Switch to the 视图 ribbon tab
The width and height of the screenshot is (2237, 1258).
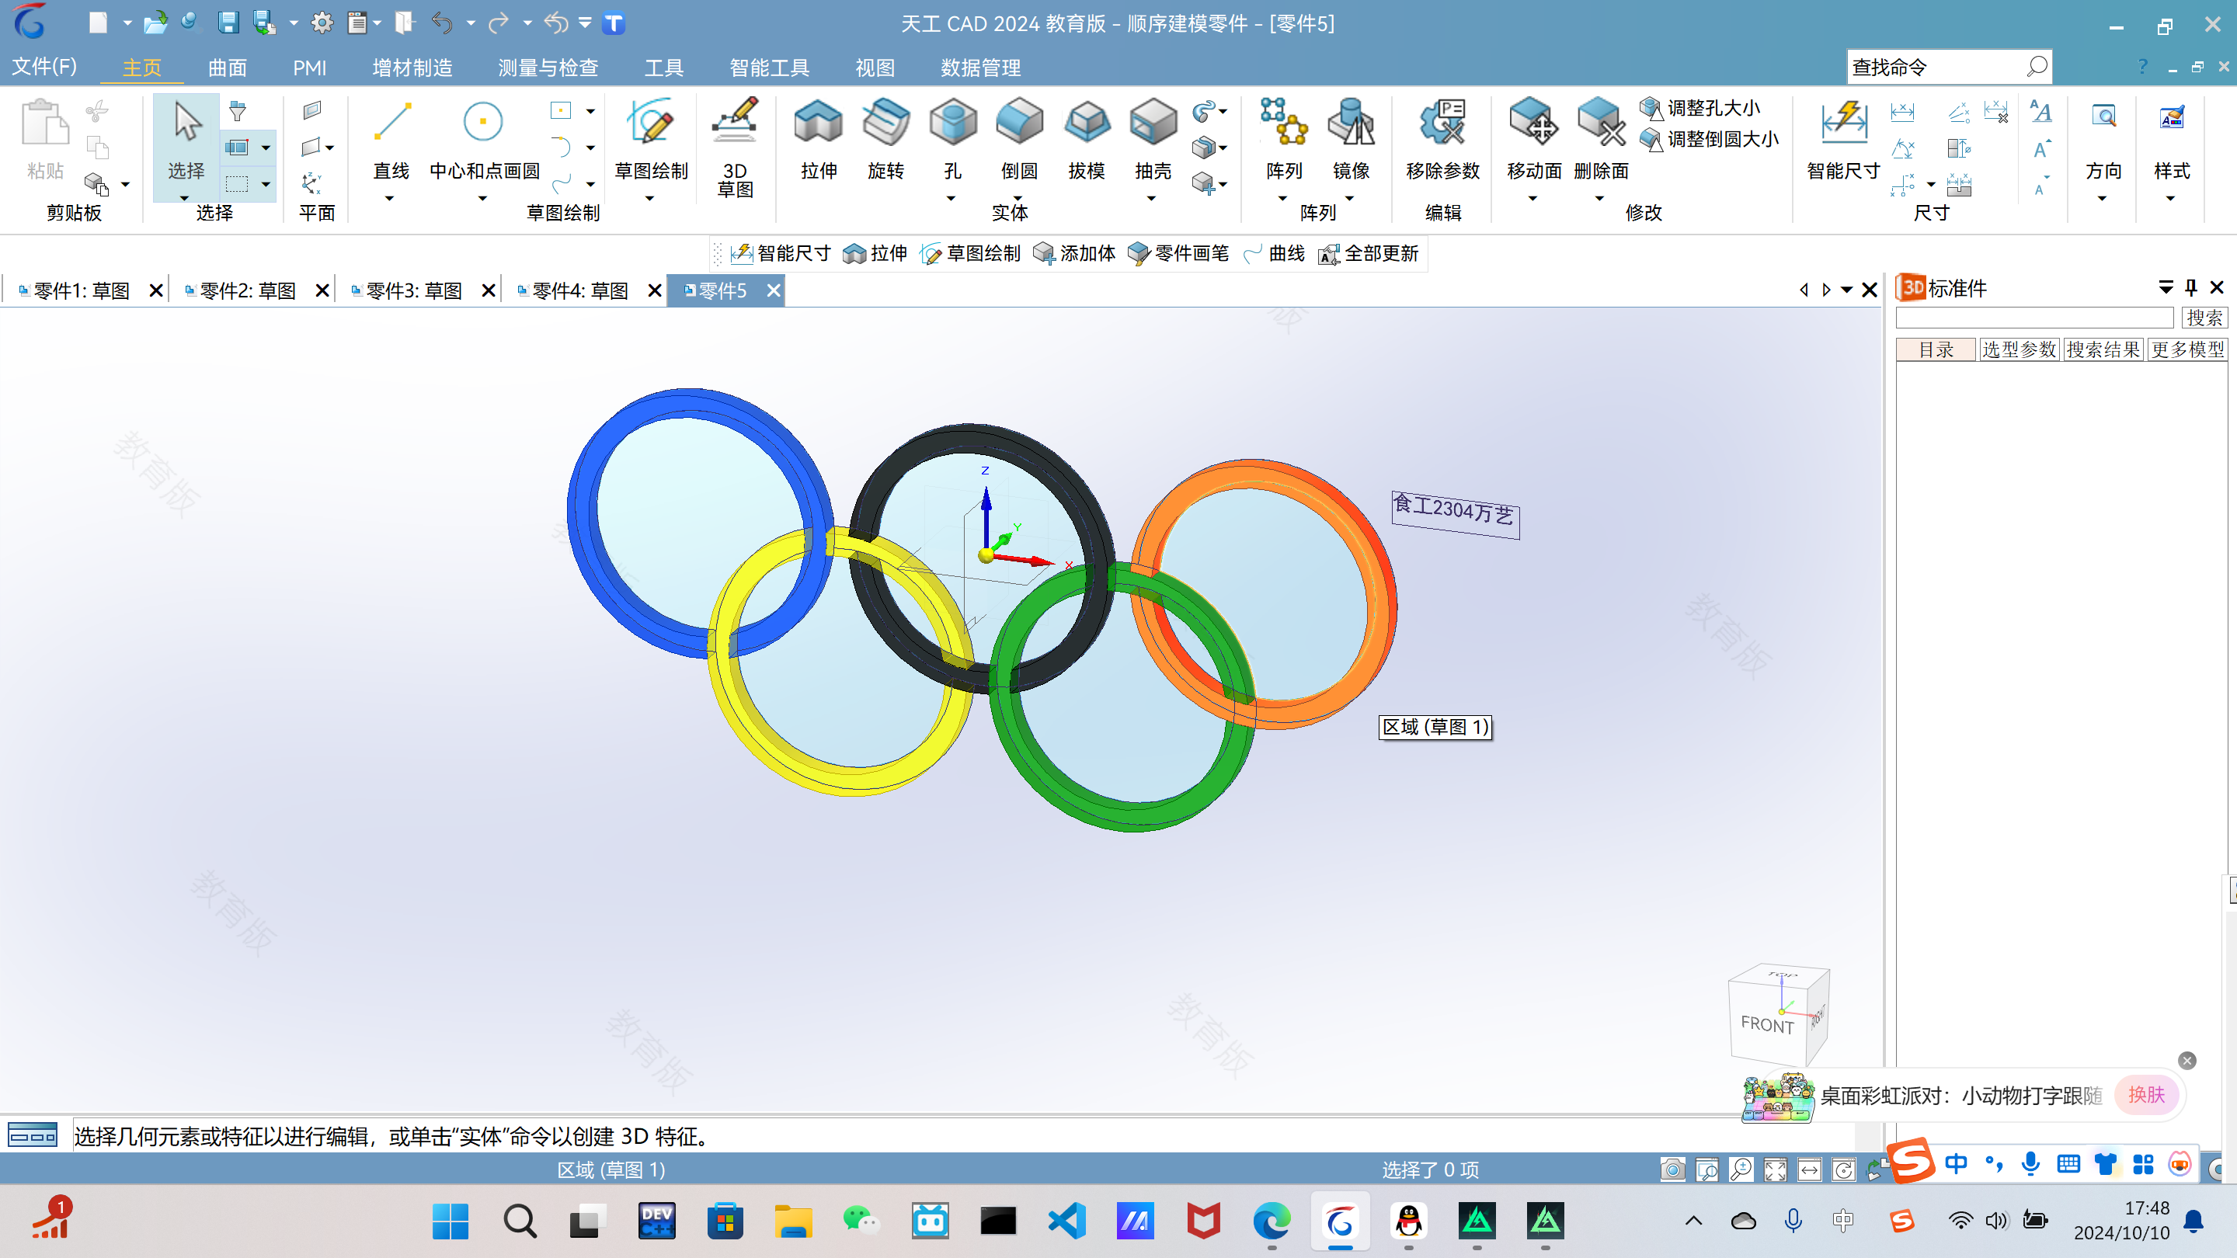[x=875, y=67]
